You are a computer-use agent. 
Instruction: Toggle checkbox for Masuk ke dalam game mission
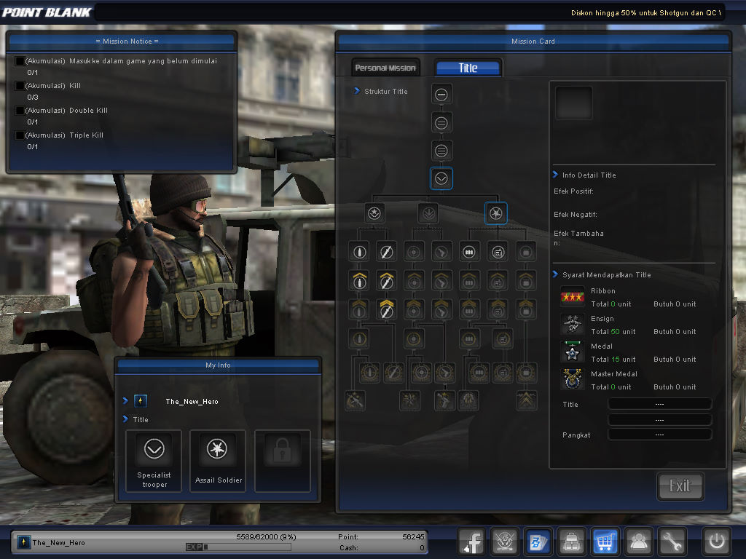click(x=20, y=61)
